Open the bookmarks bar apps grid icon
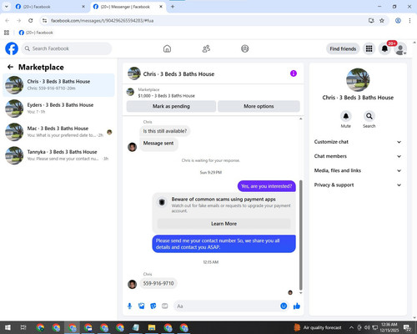The height and width of the screenshot is (334, 417). click(7, 33)
